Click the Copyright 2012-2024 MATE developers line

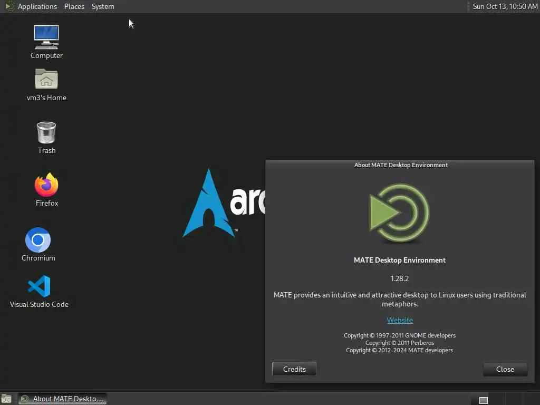point(400,350)
